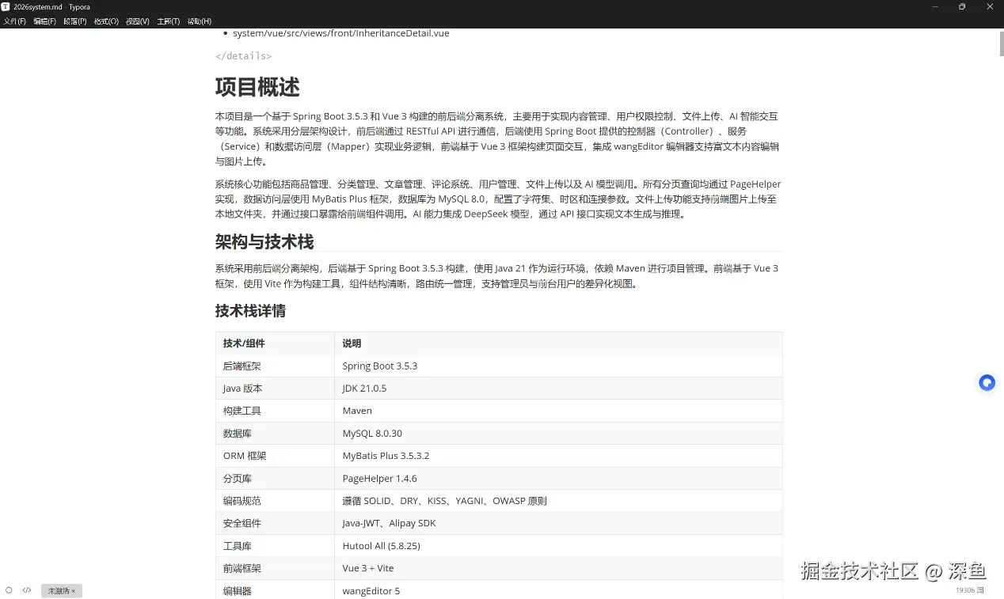Click the 数据库 table cell
Screen dimensions: 1004x599
click(x=275, y=434)
